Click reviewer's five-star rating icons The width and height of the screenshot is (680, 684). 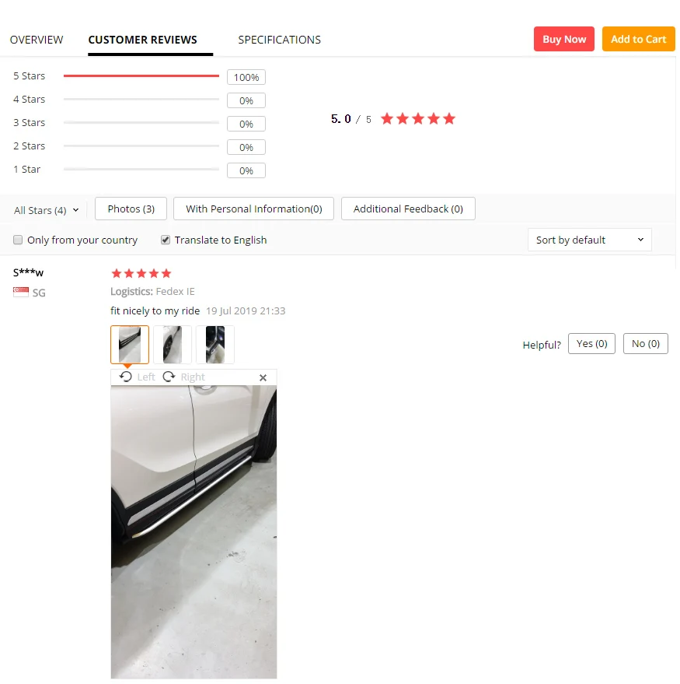pos(141,273)
